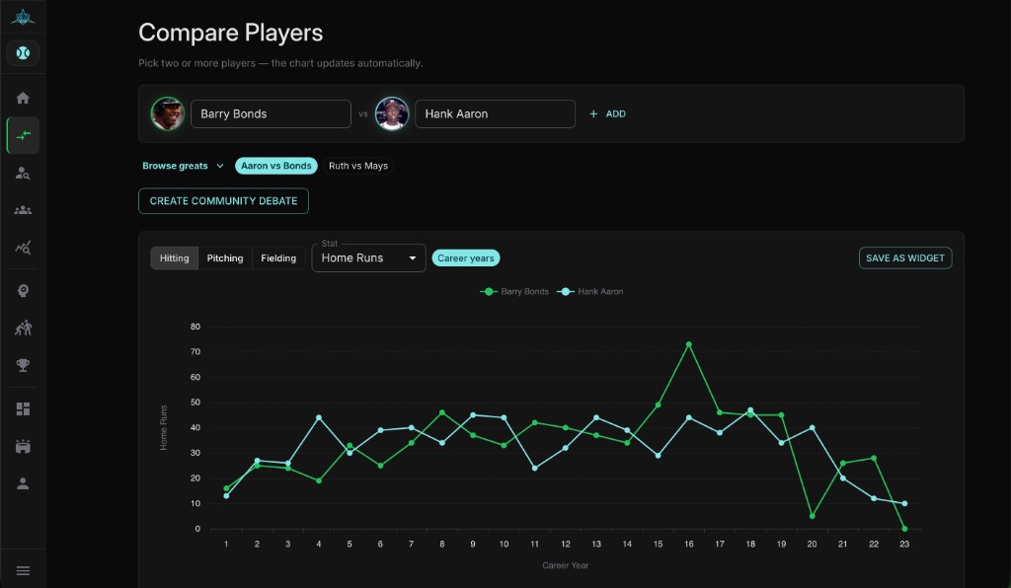The image size is (1011, 588).
Task: Open the user profile sidebar icon
Action: click(23, 483)
